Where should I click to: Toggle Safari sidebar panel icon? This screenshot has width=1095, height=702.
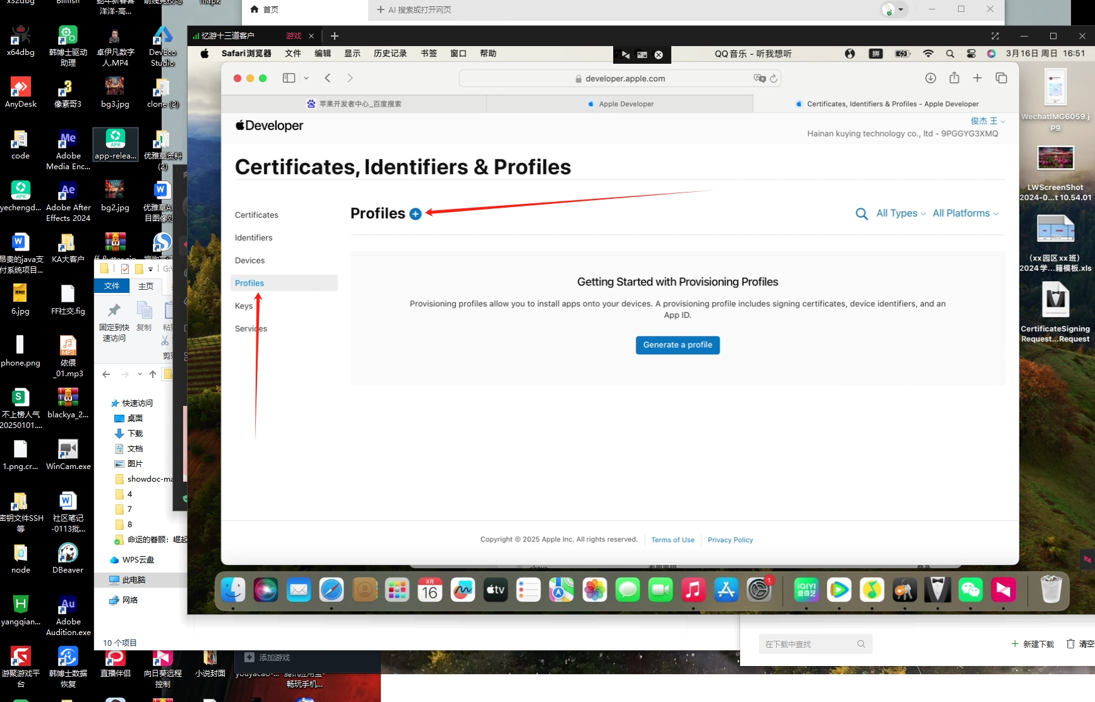289,78
